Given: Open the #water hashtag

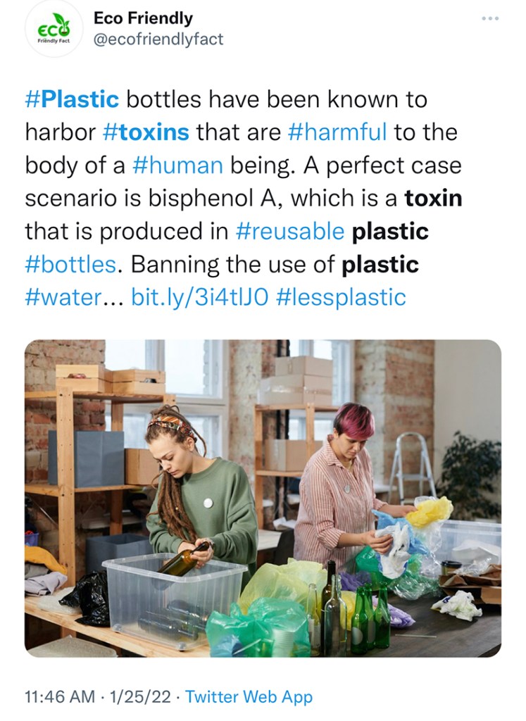Looking at the screenshot, I should (x=63, y=297).
